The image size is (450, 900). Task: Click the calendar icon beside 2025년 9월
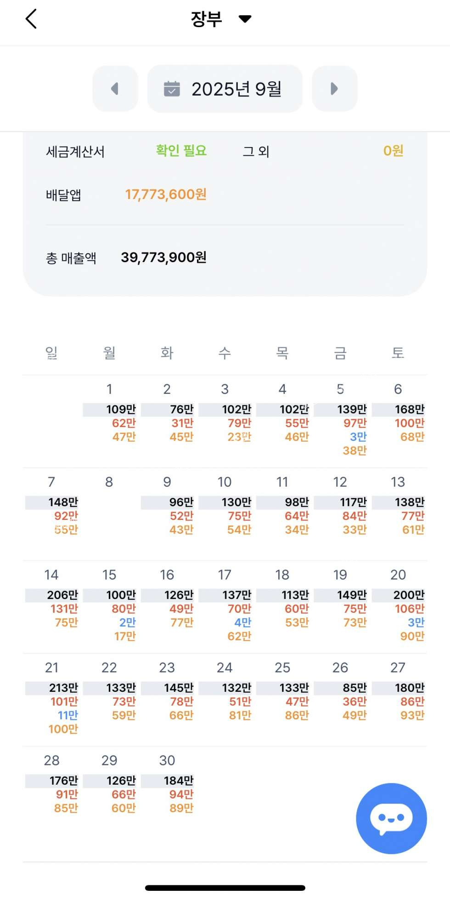pyautogui.click(x=172, y=89)
